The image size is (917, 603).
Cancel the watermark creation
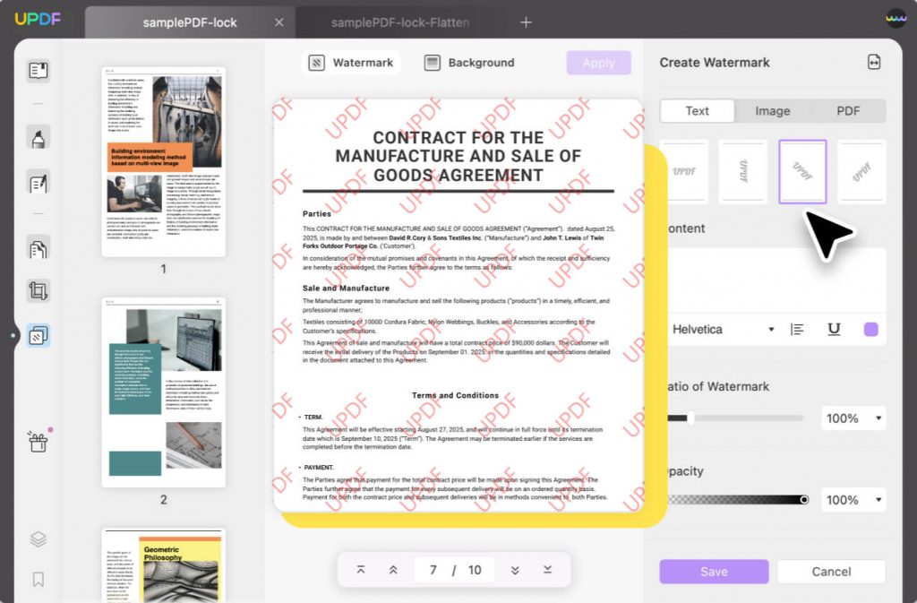(831, 572)
